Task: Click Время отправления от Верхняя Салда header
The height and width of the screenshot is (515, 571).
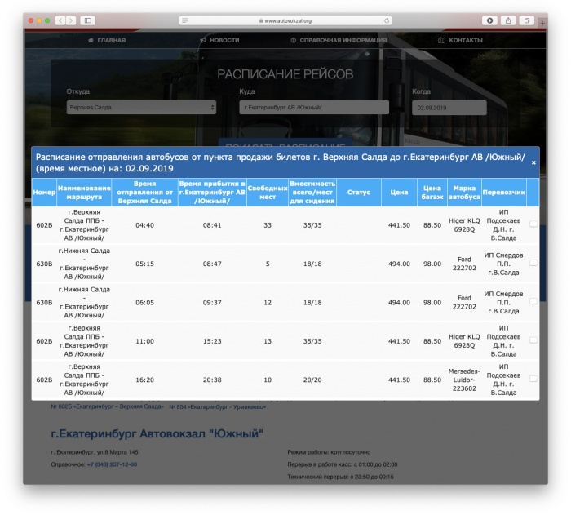Action: point(144,193)
